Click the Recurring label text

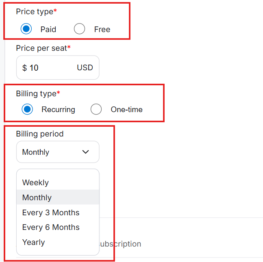[58, 109]
